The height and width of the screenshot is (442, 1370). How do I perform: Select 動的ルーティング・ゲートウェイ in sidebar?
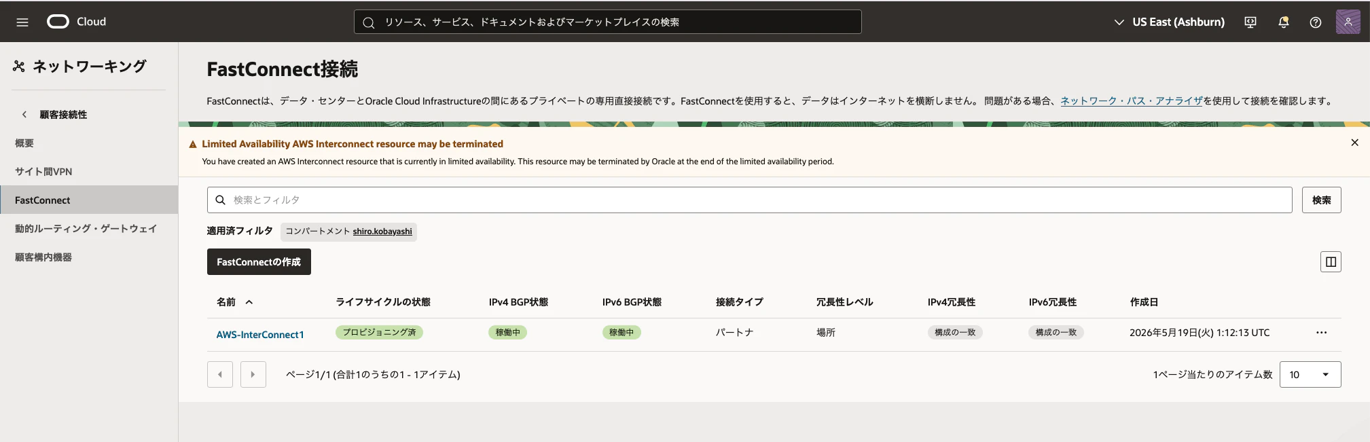86,229
